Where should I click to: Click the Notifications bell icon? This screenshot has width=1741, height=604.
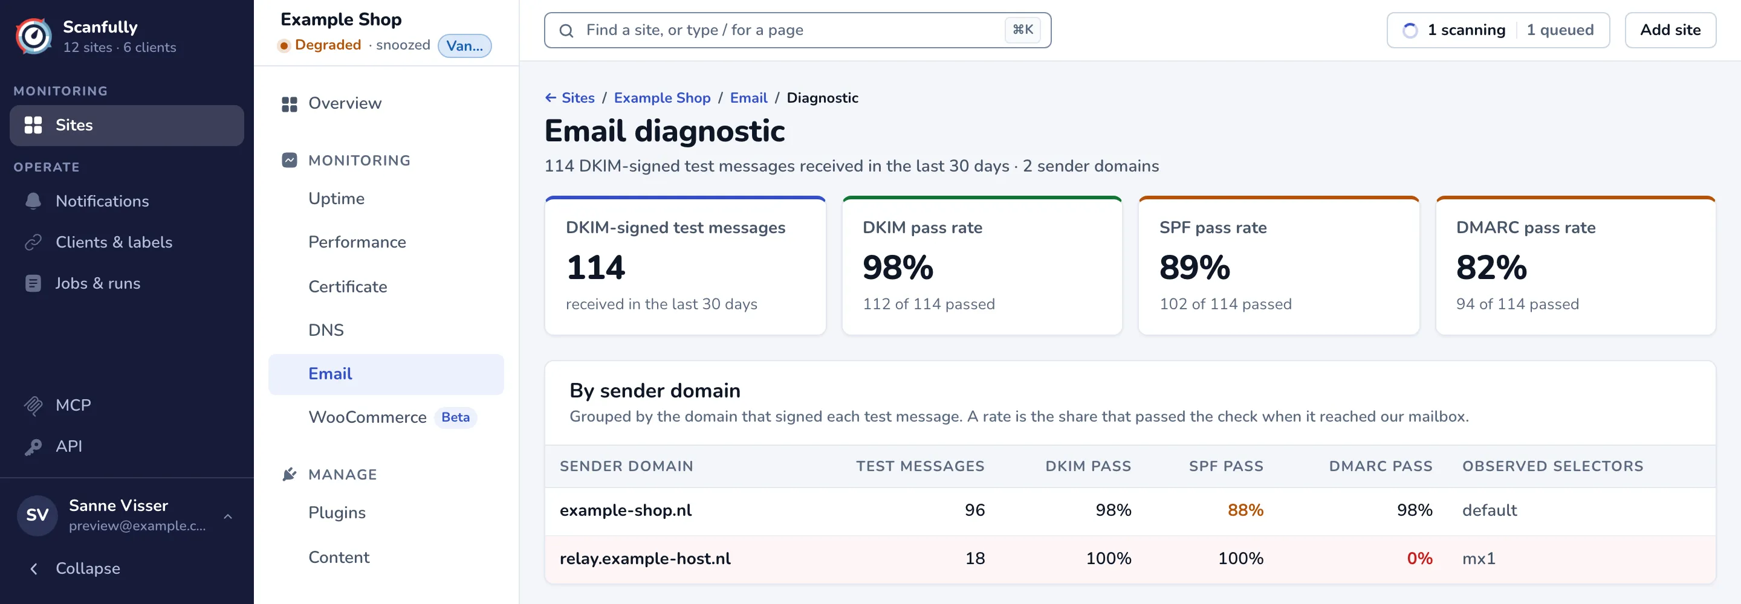[33, 201]
